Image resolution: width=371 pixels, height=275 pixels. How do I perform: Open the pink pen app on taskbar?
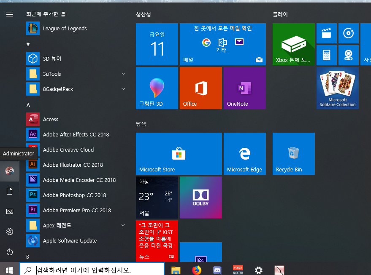[x=279, y=270]
